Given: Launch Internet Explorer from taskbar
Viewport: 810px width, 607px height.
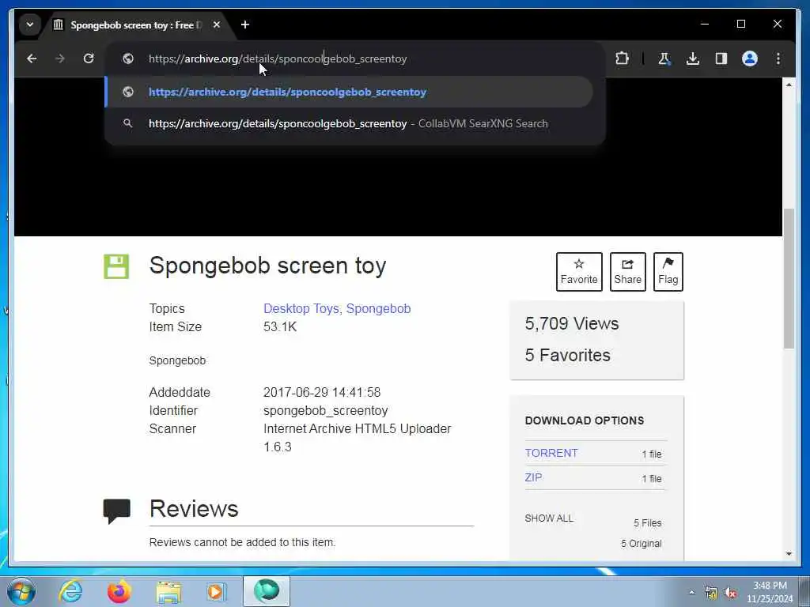Looking at the screenshot, I should pos(70,591).
